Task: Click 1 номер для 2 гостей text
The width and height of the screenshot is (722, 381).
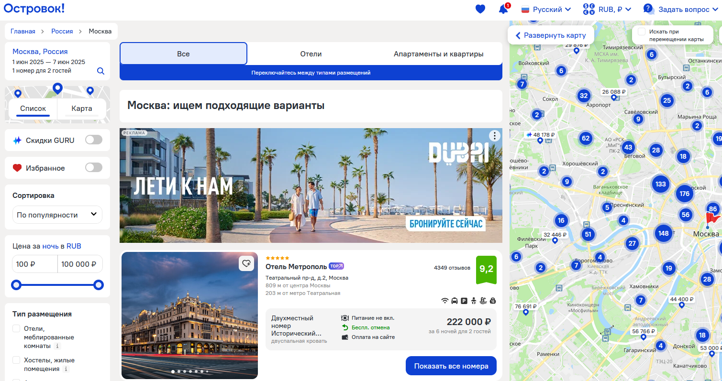Action: tap(42, 71)
